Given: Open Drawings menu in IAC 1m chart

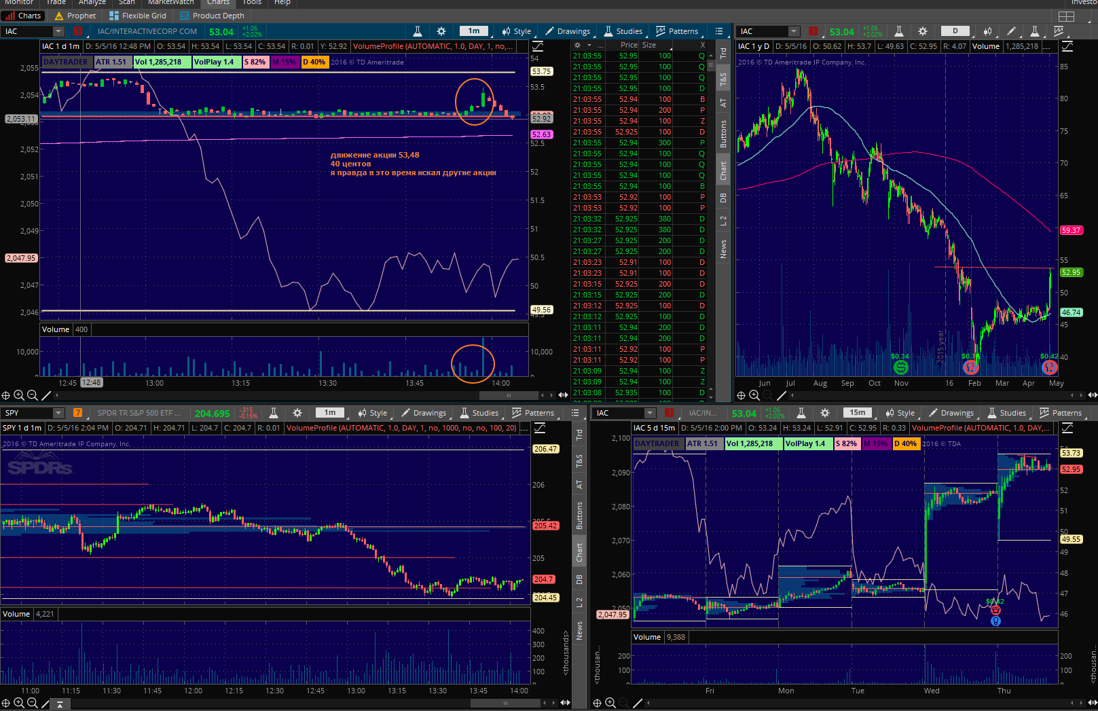Looking at the screenshot, I should 568,31.
